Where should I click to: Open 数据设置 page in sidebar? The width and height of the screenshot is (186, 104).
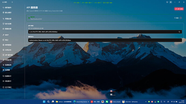[7, 29]
